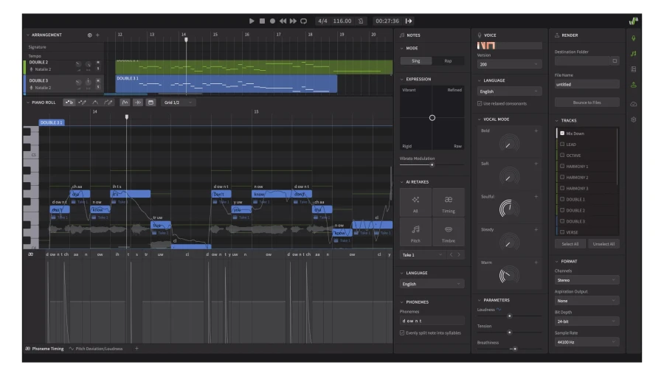Go to the next take arrow
Image resolution: width=664 pixels, height=376 pixels.
[x=459, y=254]
